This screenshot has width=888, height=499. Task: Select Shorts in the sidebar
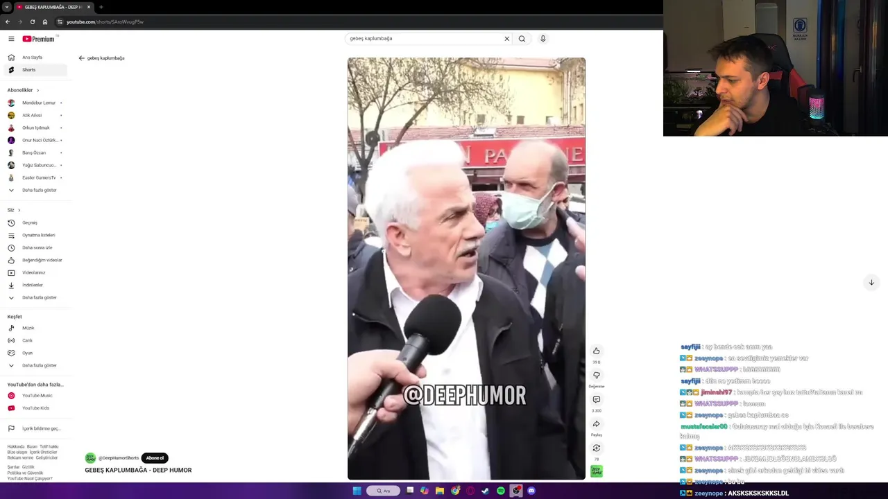point(35,70)
